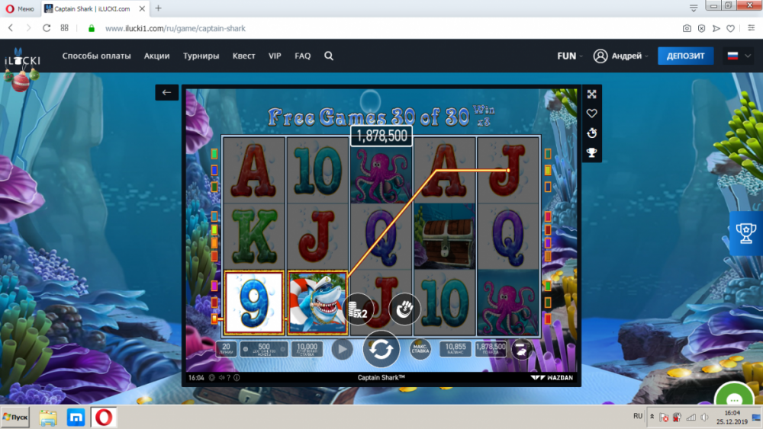Click the 10,000 total bet field
The height and width of the screenshot is (429, 763).
(307, 349)
